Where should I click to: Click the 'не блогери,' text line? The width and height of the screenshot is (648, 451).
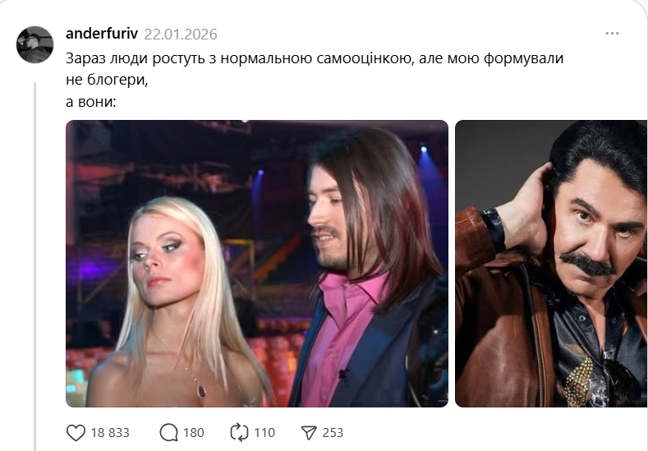[107, 80]
